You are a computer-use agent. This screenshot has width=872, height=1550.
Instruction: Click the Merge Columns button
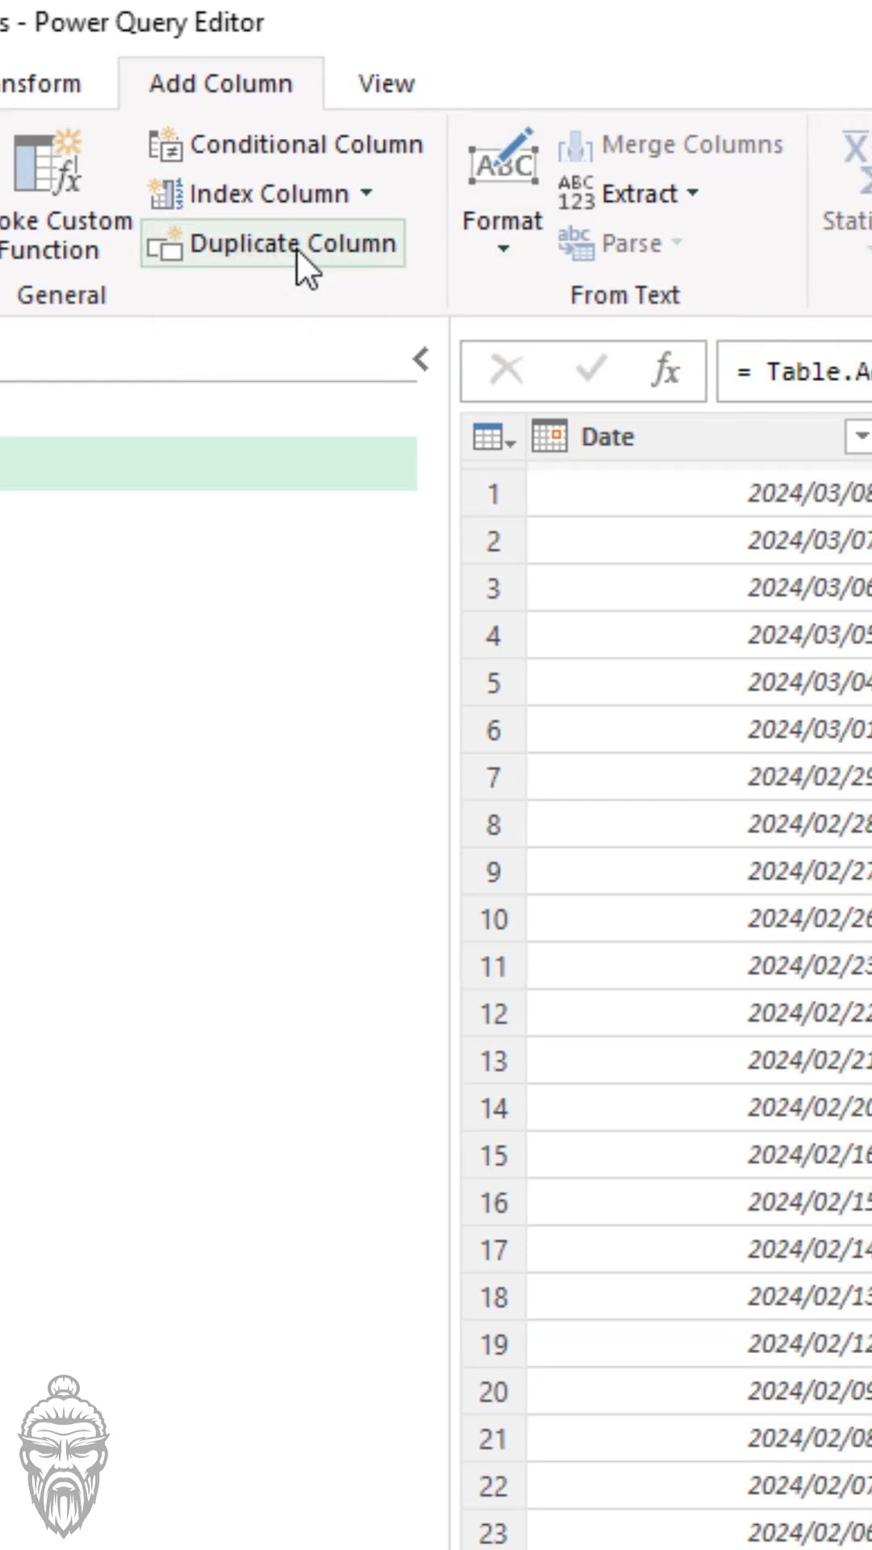click(672, 145)
